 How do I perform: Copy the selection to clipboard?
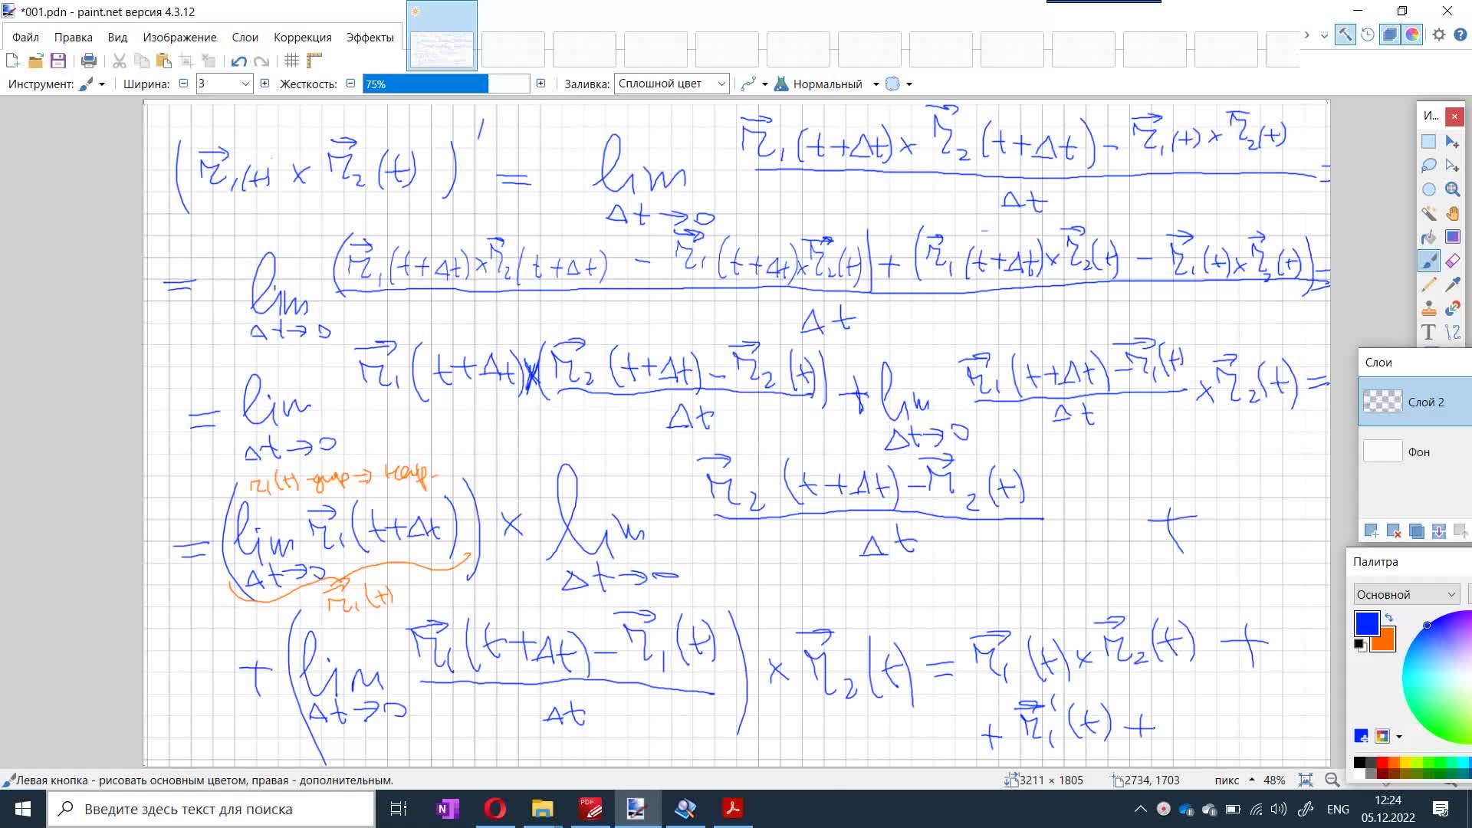click(x=142, y=61)
